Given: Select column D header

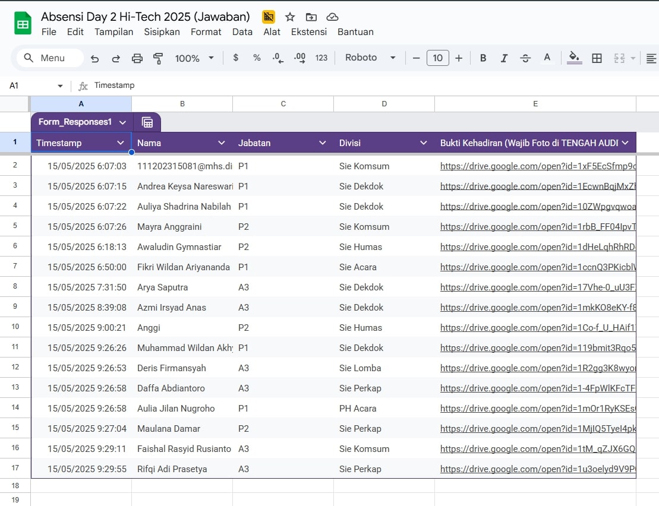Looking at the screenshot, I should point(384,104).
